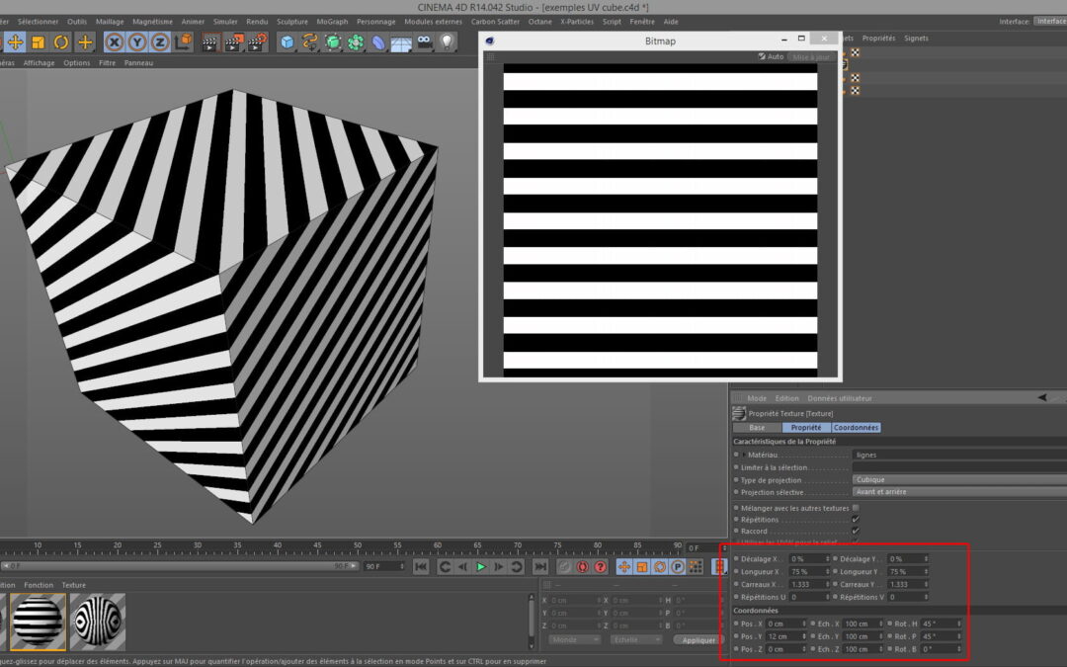Select the Move tool in the toolbar
The image size is (1067, 667).
coord(16,42)
